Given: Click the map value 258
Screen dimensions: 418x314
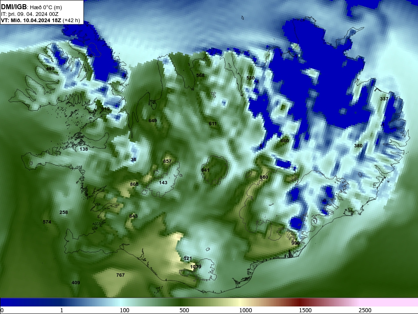Looking at the screenshot, I should click(64, 213).
